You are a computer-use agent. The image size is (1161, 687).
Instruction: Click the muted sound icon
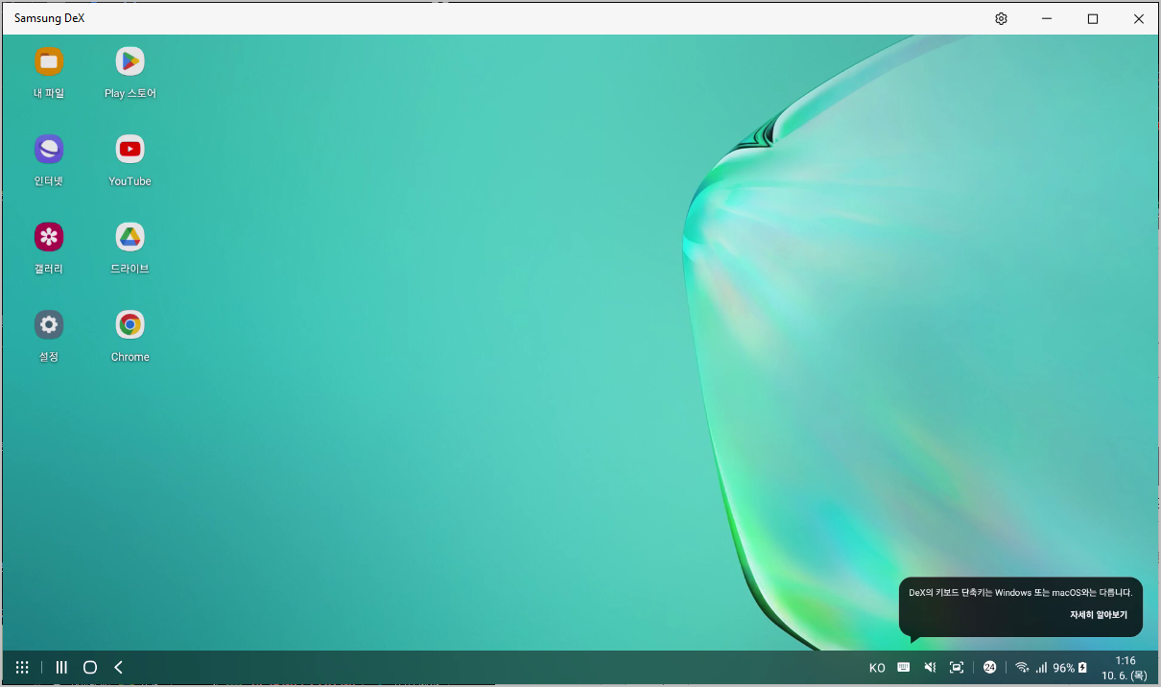930,667
